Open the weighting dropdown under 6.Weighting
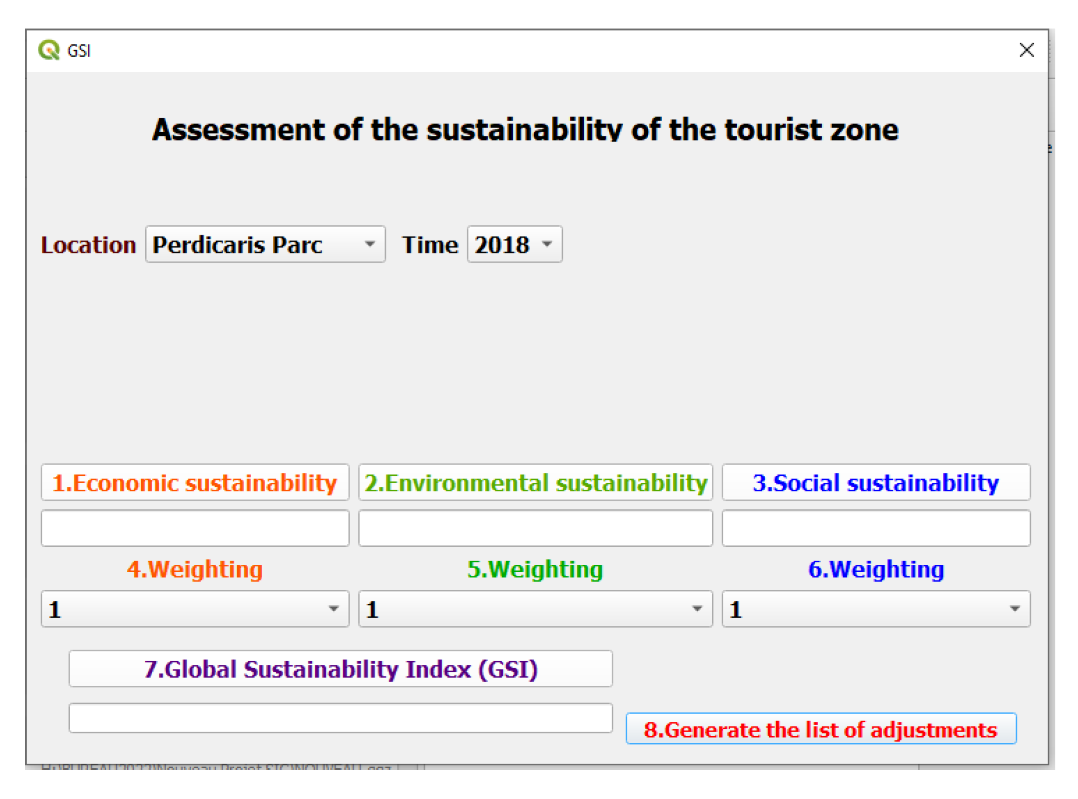 tap(875, 609)
